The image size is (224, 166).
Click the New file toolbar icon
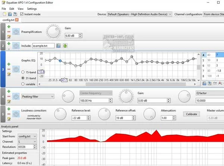4,14
